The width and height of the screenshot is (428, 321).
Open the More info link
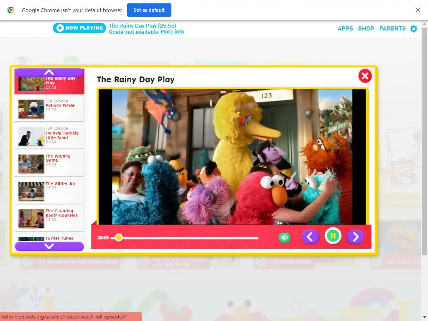pos(172,32)
